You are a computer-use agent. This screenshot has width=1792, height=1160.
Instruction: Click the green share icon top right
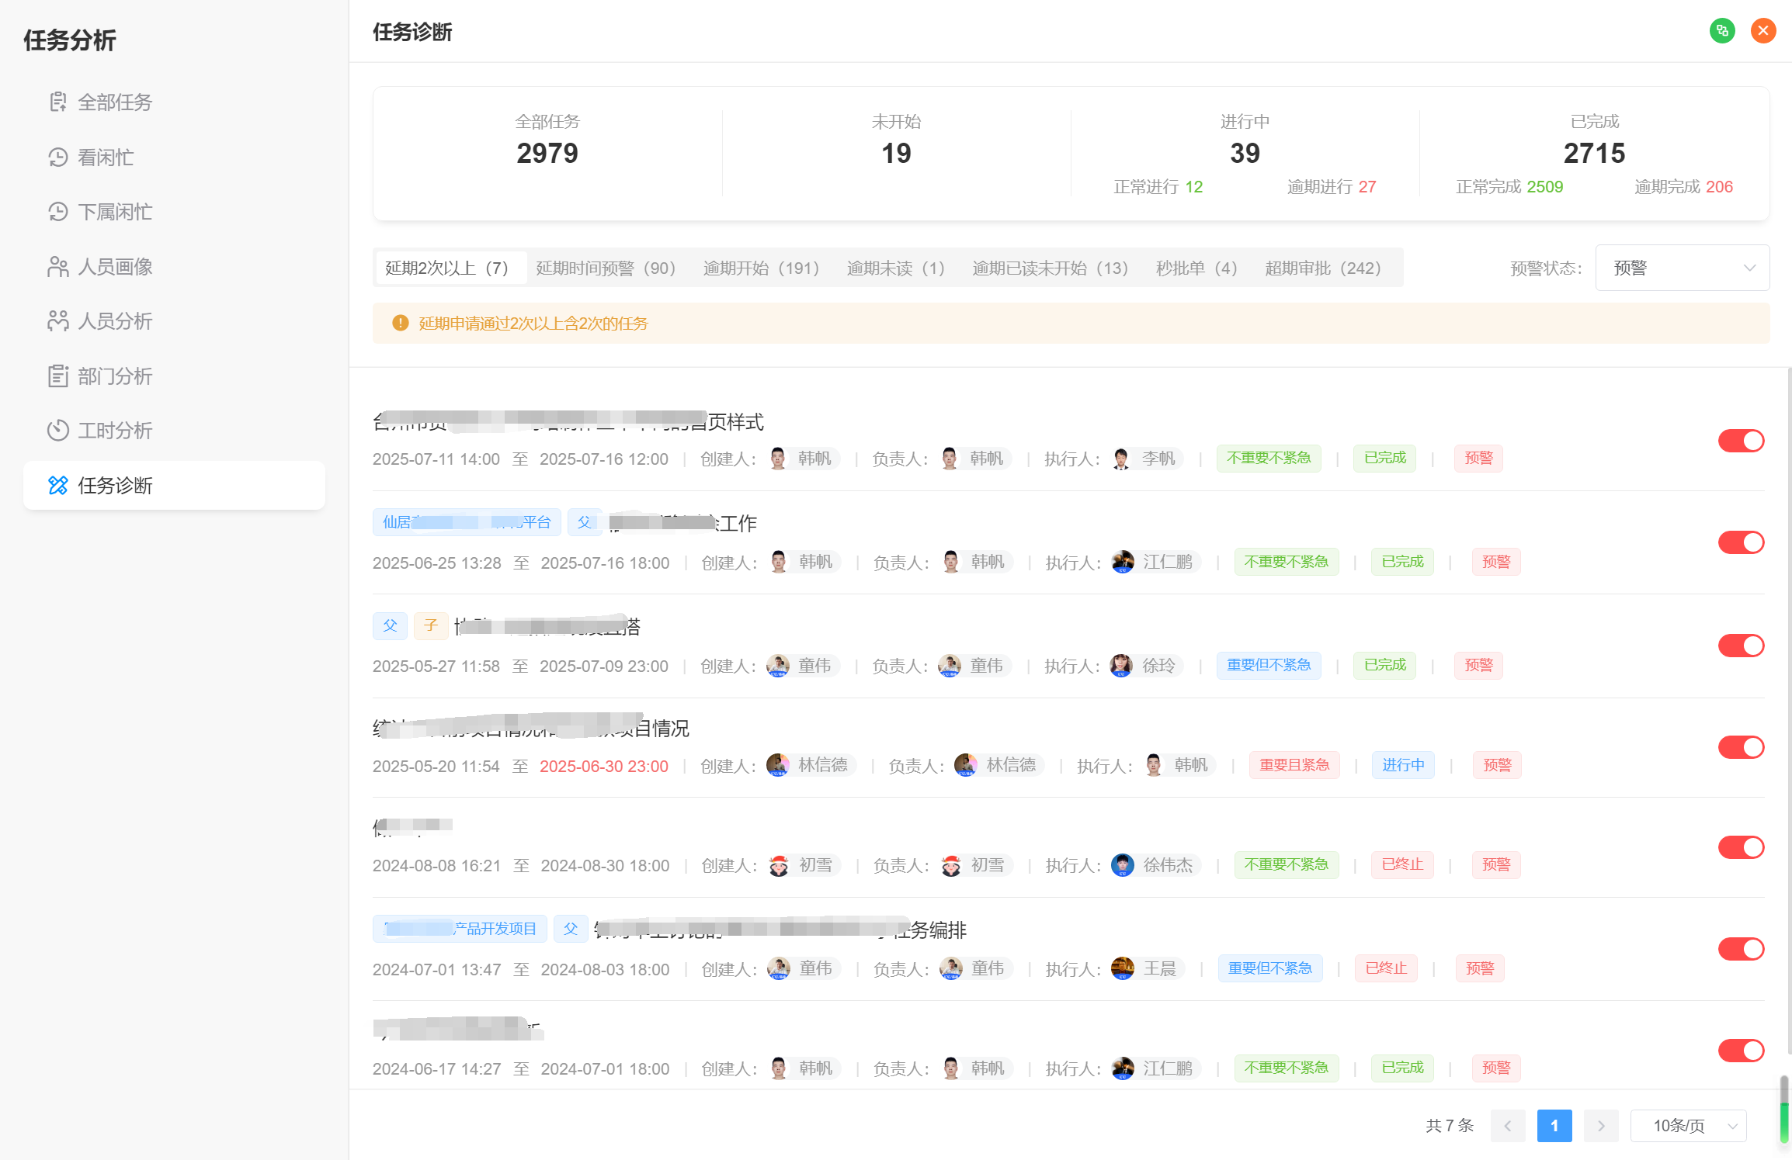click(1722, 30)
